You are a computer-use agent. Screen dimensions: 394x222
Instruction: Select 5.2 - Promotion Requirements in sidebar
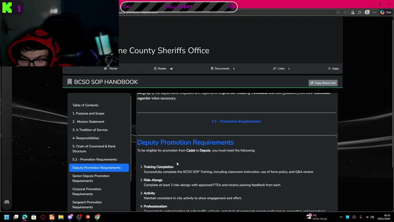click(94, 159)
